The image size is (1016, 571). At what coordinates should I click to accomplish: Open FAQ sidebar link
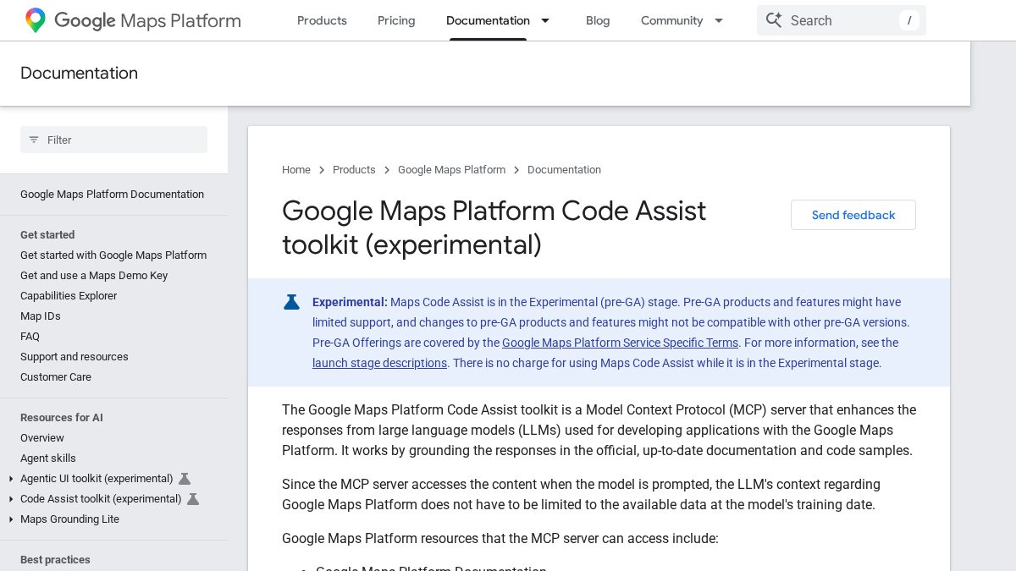pos(30,337)
